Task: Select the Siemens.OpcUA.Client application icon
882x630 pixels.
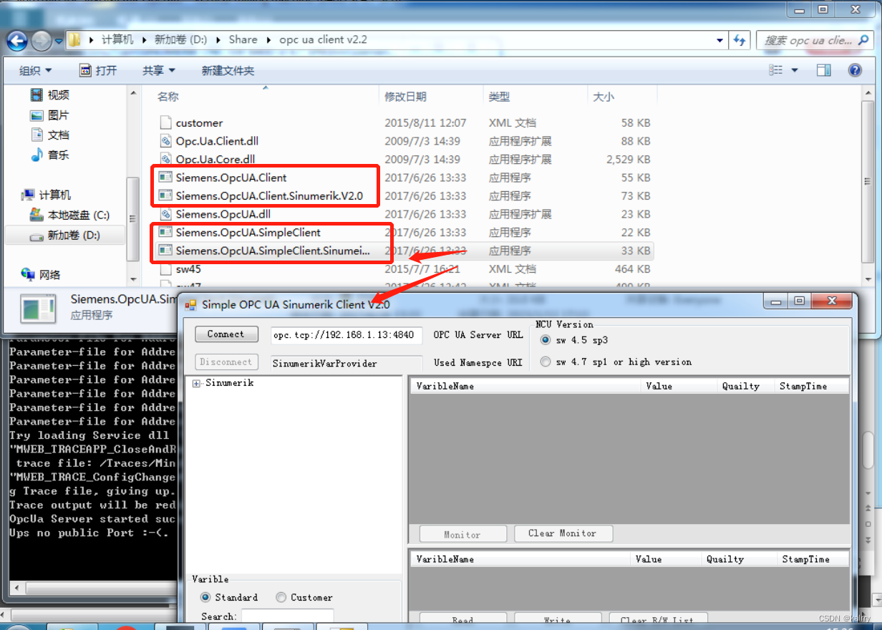Action: click(165, 178)
